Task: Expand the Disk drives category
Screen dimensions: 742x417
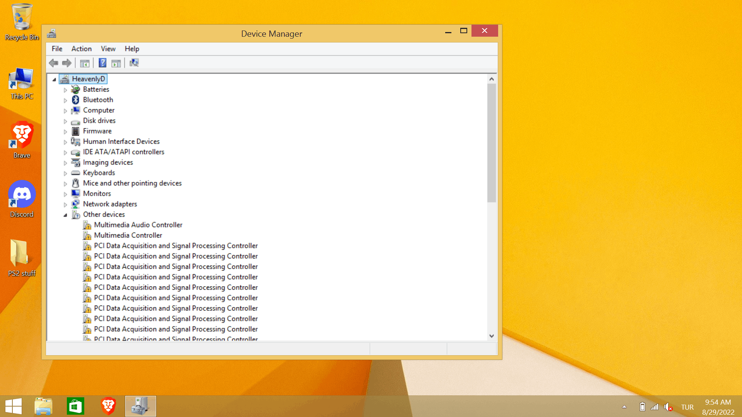Action: (65, 121)
